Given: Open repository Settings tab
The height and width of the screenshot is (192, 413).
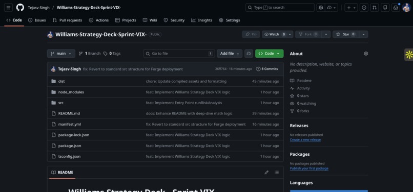Looking at the screenshot, I should (230, 20).
